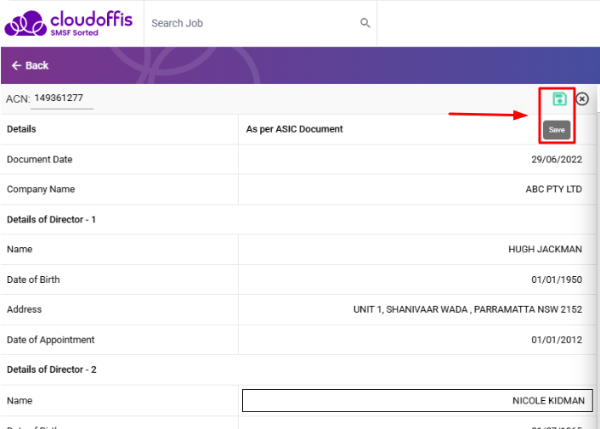Click the Hugh Jackman name value
Viewport: 600px width, 429px height.
pyautogui.click(x=545, y=250)
